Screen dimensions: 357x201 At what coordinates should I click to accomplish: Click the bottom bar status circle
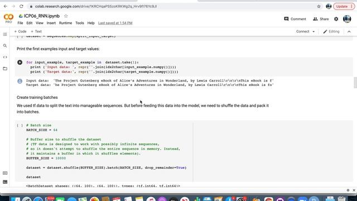[348, 190]
